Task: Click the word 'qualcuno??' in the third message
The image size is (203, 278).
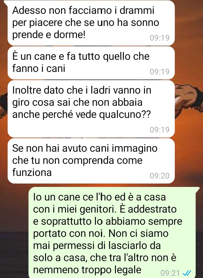Action: click(125, 115)
